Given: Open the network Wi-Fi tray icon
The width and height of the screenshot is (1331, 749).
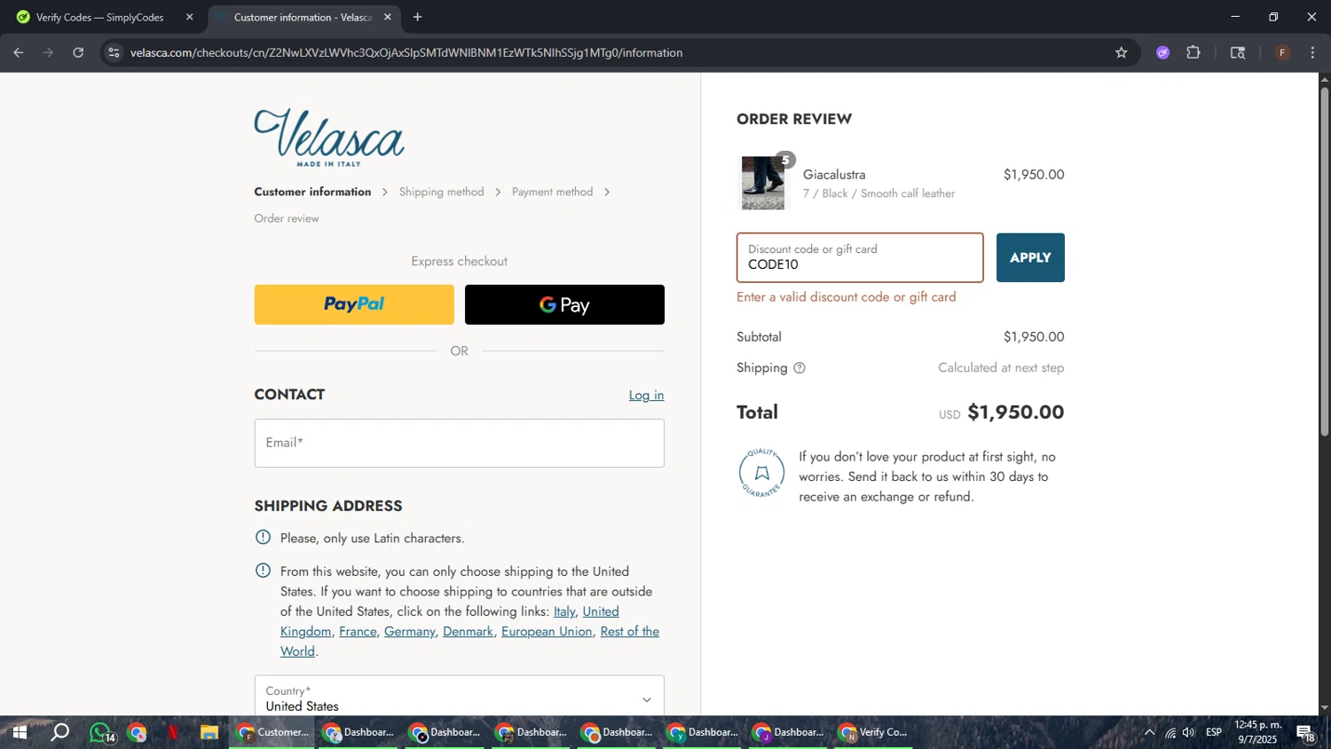Looking at the screenshot, I should click(x=1170, y=733).
